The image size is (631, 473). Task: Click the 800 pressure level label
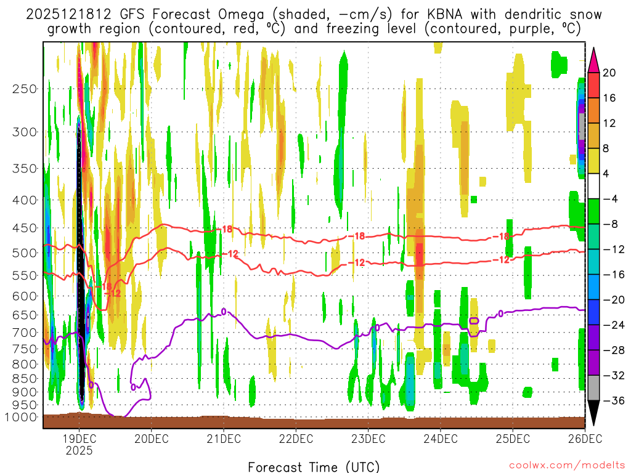click(x=25, y=365)
